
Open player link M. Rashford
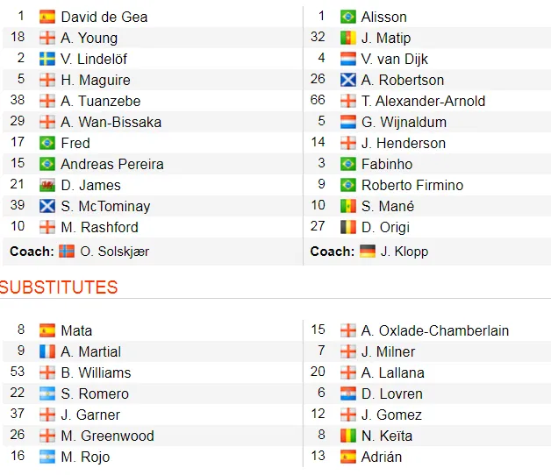pos(99,227)
